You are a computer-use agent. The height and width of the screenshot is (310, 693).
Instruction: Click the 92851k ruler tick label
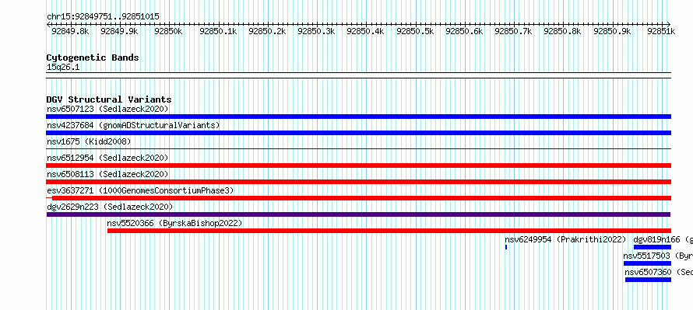(661, 31)
